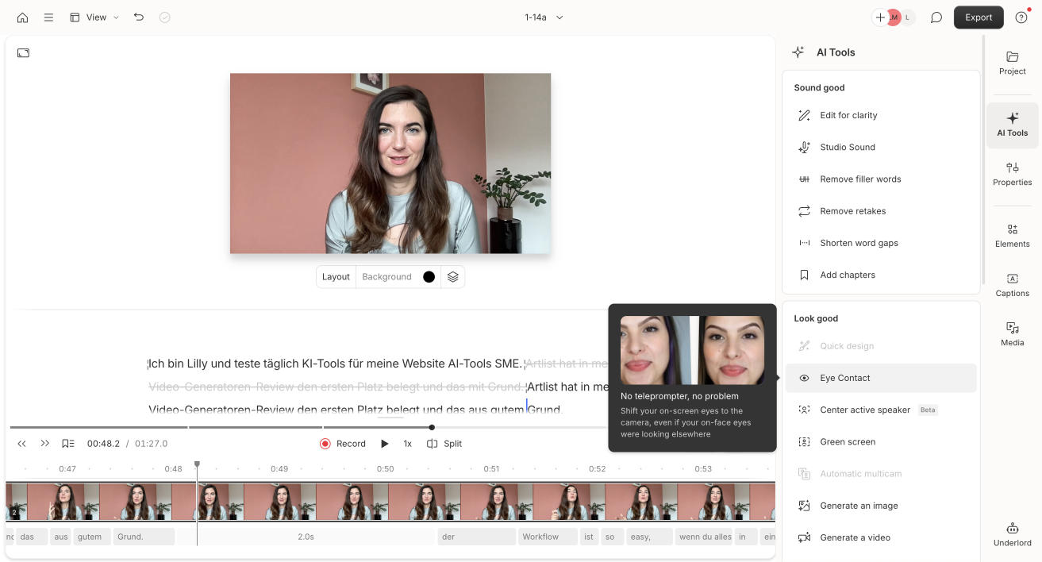Open the Properties sidebar tab

tap(1013, 174)
